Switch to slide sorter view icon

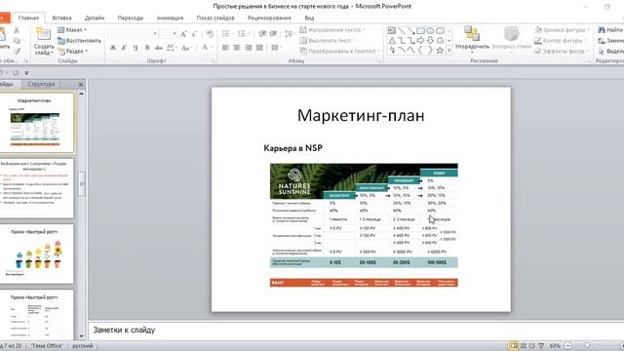click(524, 346)
